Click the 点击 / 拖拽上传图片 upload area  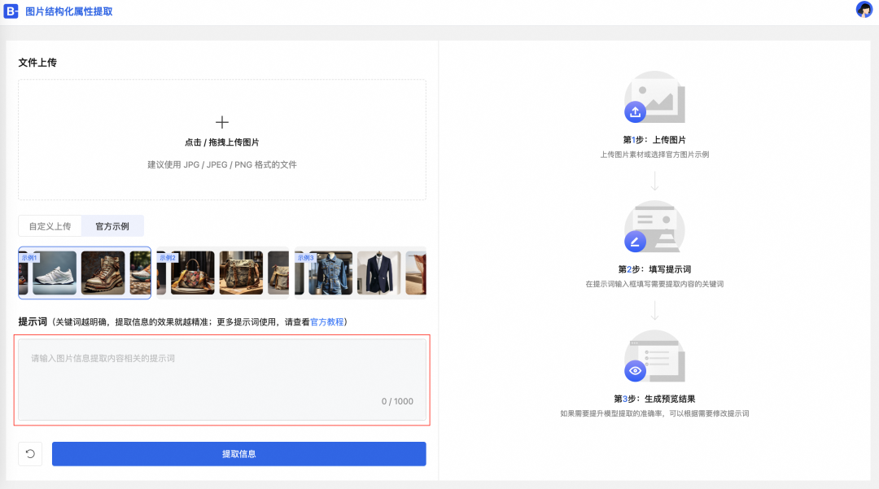point(222,139)
